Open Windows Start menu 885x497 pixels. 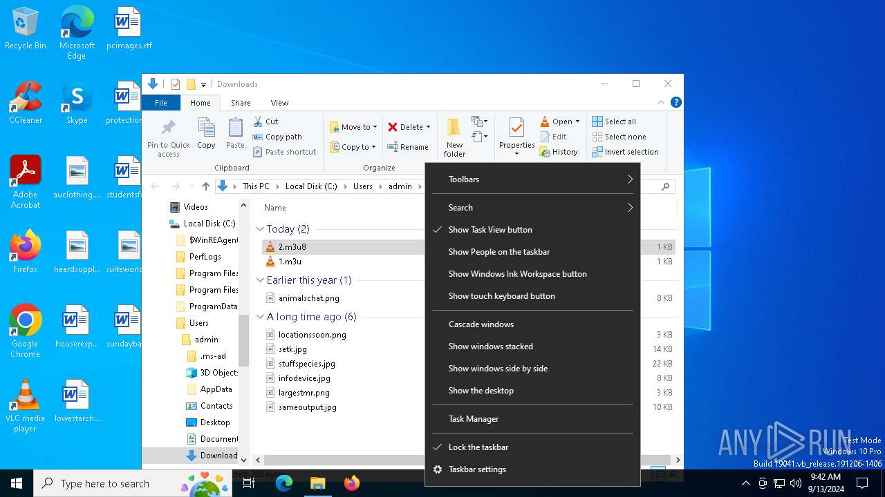pos(17,483)
